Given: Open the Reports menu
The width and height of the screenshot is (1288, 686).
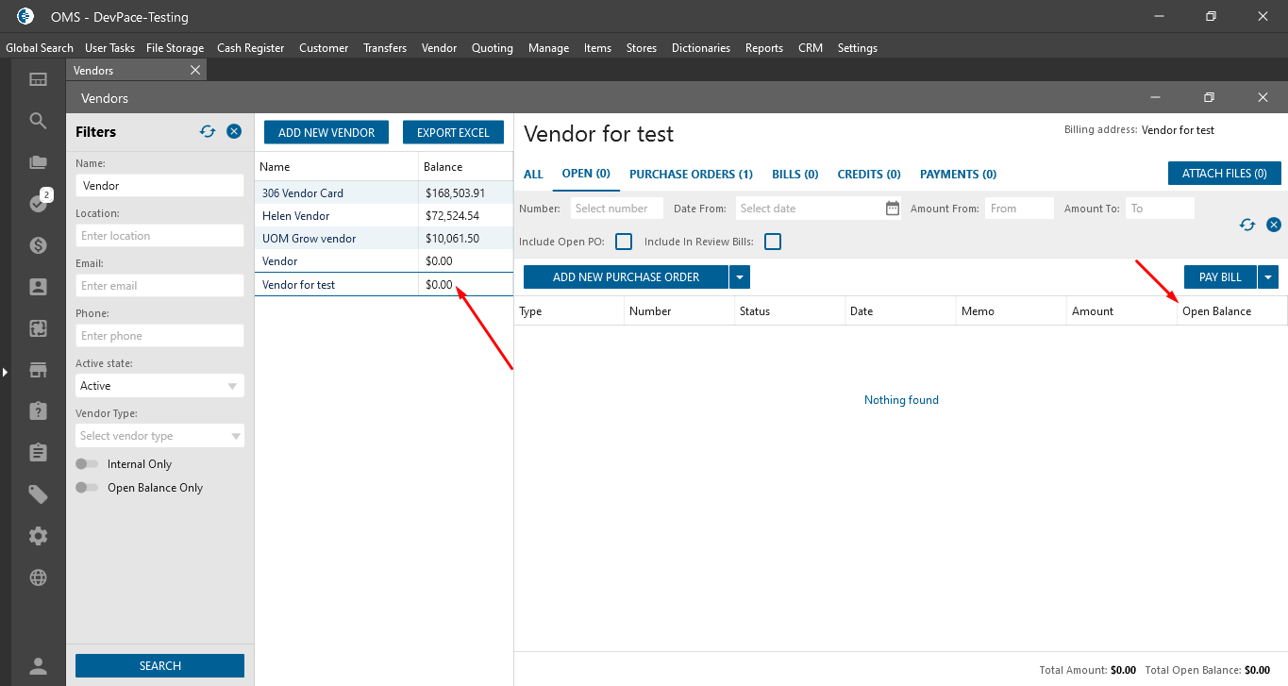Looking at the screenshot, I should [763, 48].
